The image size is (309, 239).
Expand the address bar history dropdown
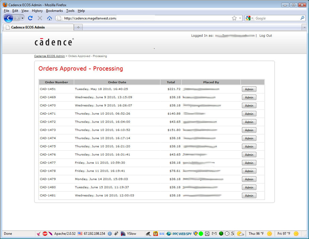(x=240, y=18)
